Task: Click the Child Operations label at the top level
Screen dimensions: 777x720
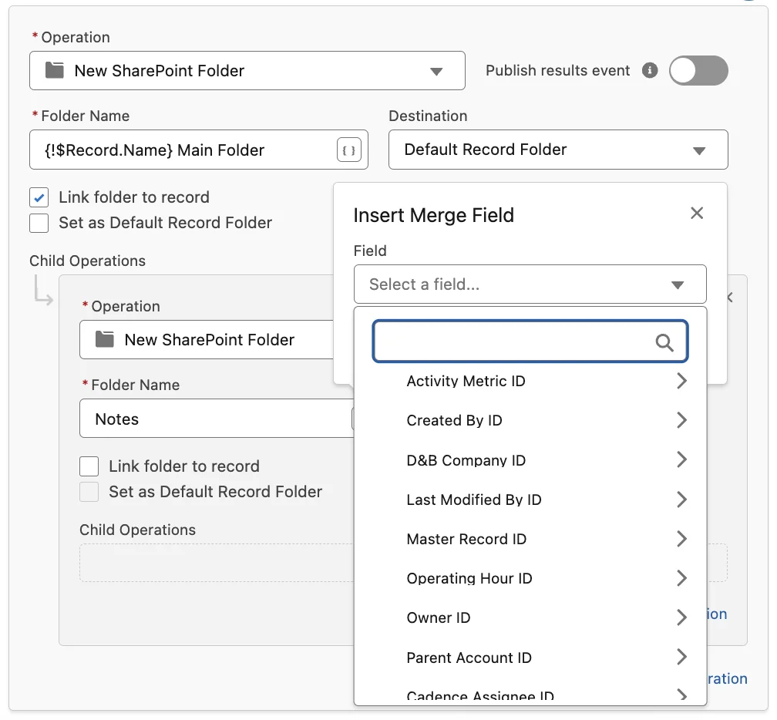Action: pyautogui.click(x=88, y=261)
